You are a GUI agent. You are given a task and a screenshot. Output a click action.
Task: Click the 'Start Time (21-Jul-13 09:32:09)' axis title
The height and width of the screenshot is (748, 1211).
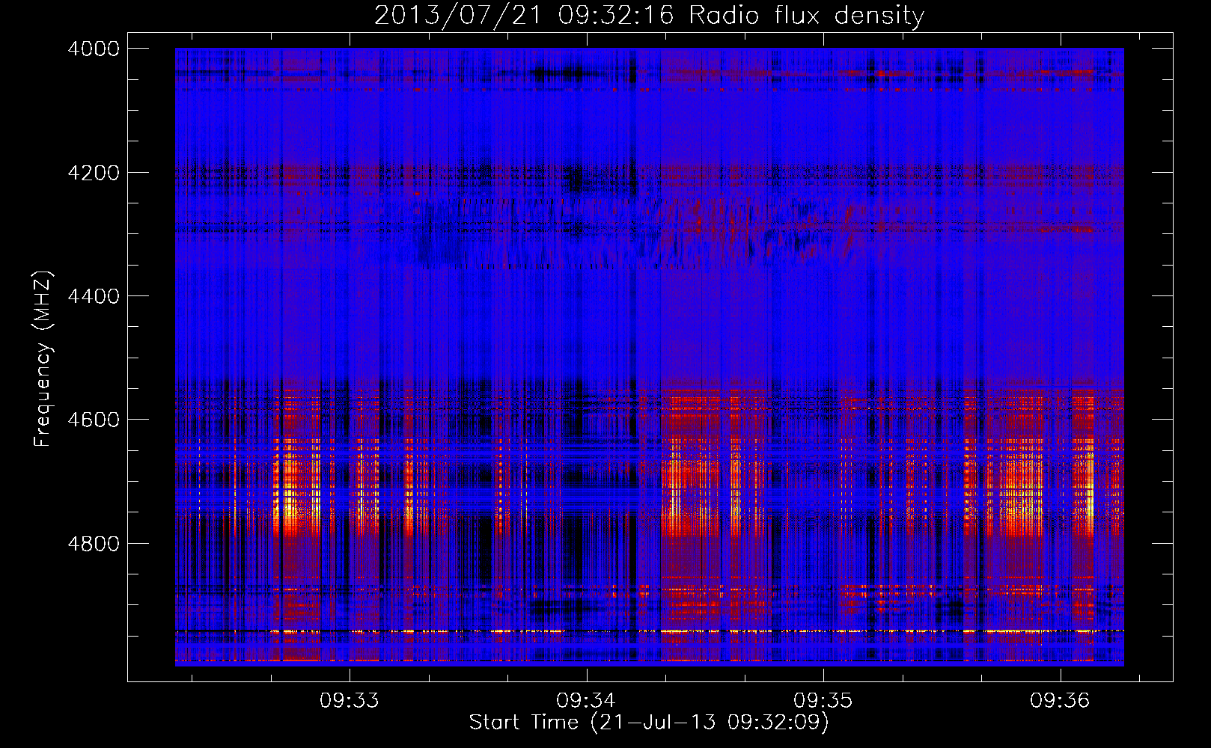click(x=649, y=723)
